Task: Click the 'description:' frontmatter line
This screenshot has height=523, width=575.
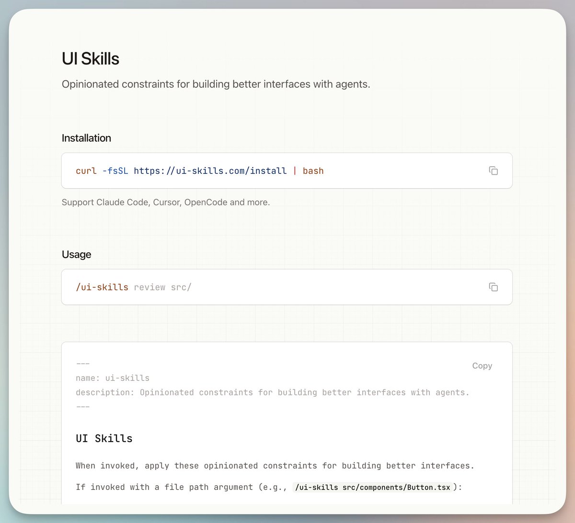Action: point(273,392)
